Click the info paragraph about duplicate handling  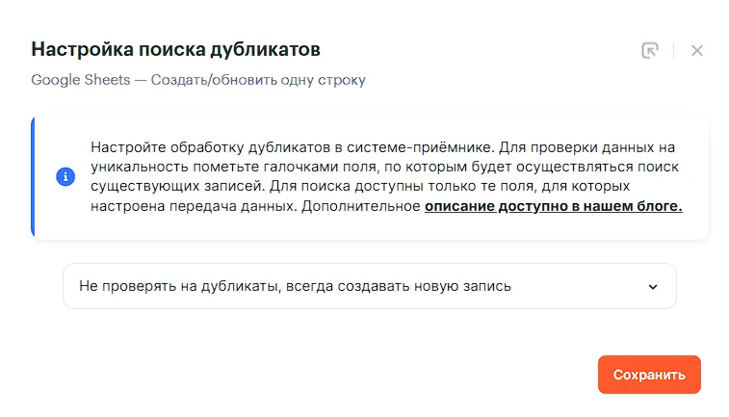click(386, 176)
